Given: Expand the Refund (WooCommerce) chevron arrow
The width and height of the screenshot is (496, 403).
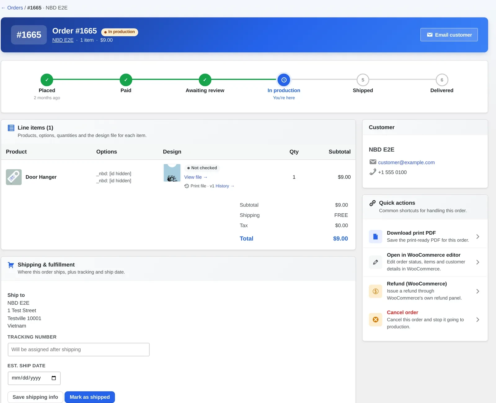Looking at the screenshot, I should (x=478, y=291).
